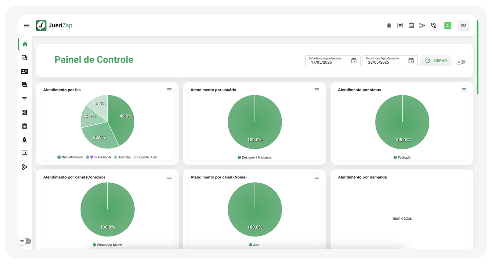Screen dimensions: 492x264
Task: Go to the home dashboard sidebar icon
Action: (x=25, y=44)
